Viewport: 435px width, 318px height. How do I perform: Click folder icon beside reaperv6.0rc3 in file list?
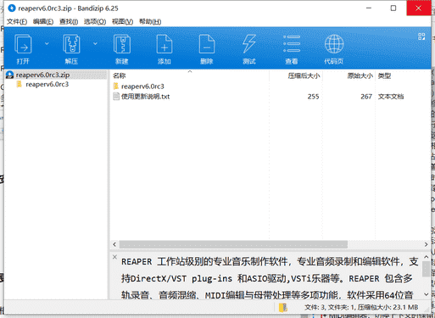(116, 86)
